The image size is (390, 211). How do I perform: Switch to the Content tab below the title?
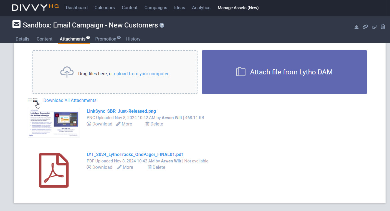pyautogui.click(x=45, y=39)
